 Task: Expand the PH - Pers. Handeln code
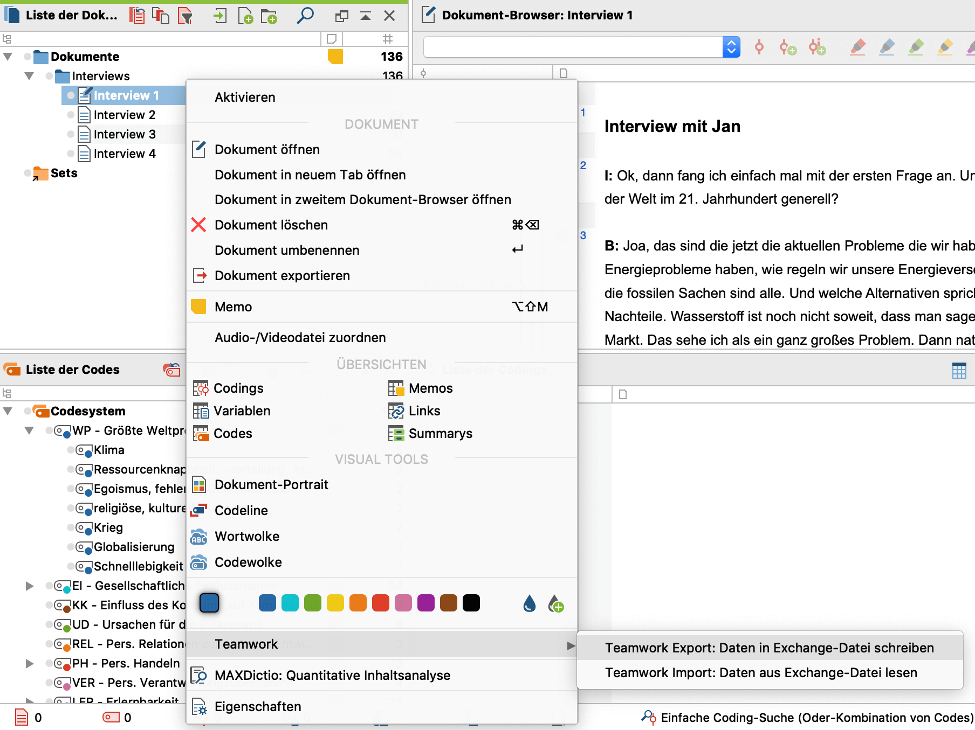tap(30, 663)
